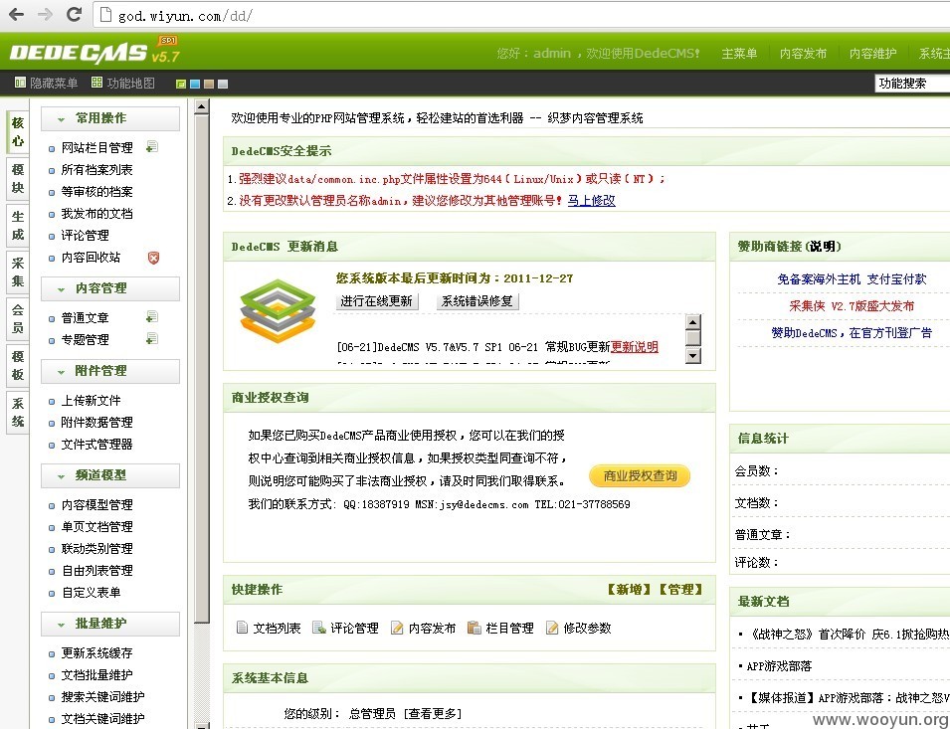The height and width of the screenshot is (729, 950).
Task: Collapse the 批量维护 menu section
Action: click(x=110, y=624)
